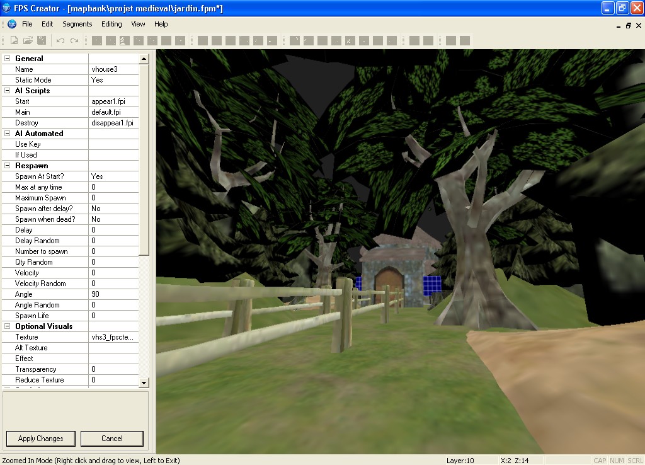The height and width of the screenshot is (465, 645).
Task: Click the Delay Random value field
Action: 113,240
